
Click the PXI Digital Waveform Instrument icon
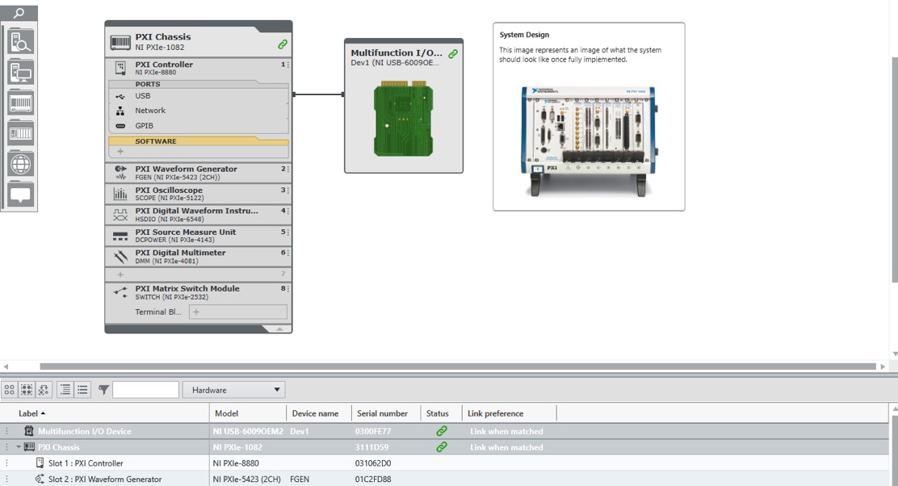tap(120, 215)
